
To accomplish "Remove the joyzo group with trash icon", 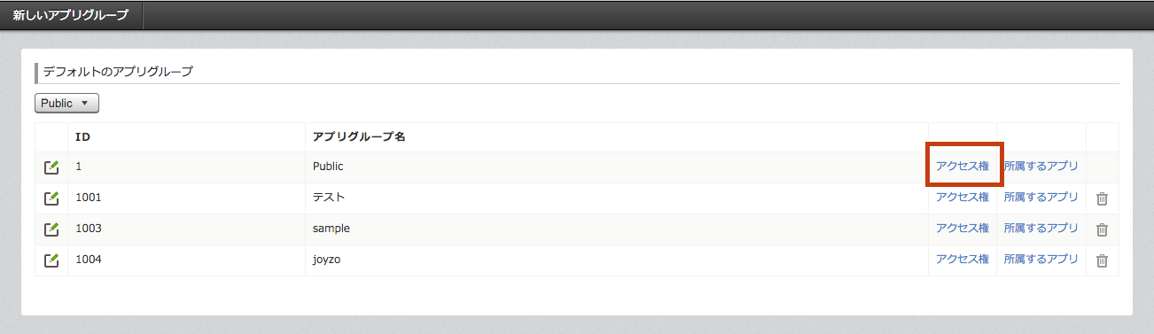I will [1102, 260].
